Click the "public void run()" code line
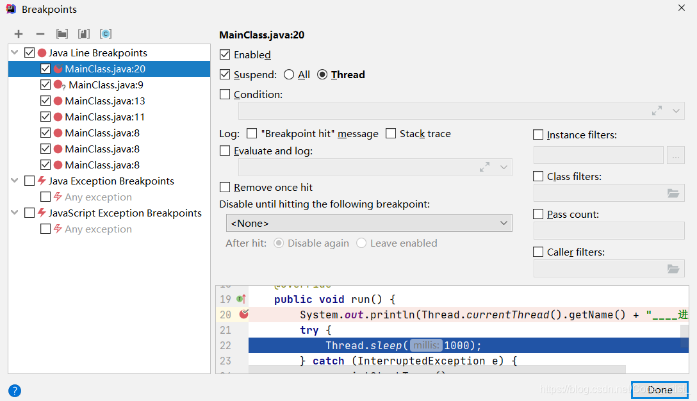Viewport: 697px width, 401px height. click(334, 299)
